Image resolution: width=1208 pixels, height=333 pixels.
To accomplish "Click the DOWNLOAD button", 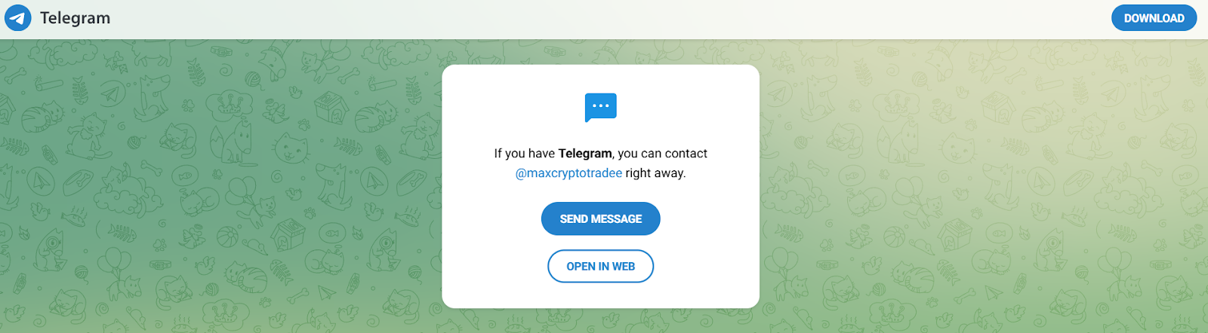I will pos(1154,18).
